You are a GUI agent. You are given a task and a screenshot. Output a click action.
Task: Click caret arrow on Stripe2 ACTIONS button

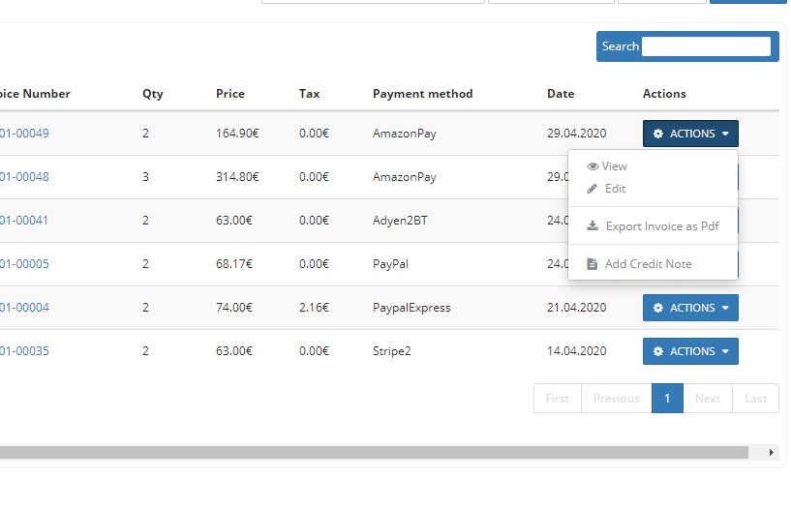(x=725, y=351)
